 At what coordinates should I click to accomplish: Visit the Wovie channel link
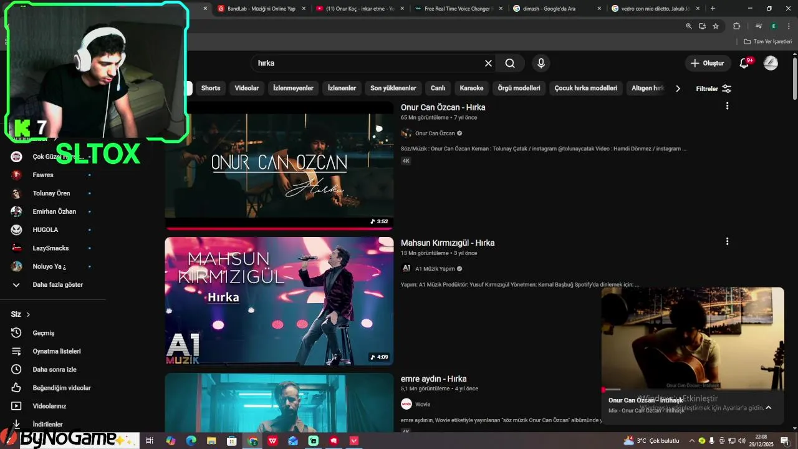423,404
